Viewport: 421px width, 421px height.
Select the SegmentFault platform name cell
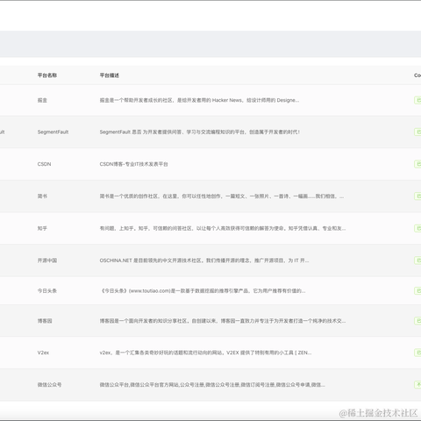[53, 132]
